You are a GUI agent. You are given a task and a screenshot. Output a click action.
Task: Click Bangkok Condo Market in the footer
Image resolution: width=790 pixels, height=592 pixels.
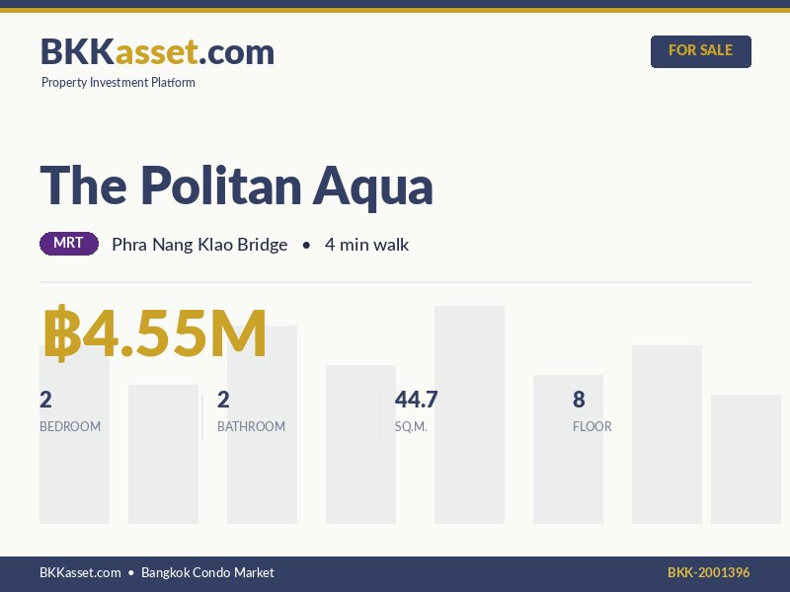pos(207,572)
